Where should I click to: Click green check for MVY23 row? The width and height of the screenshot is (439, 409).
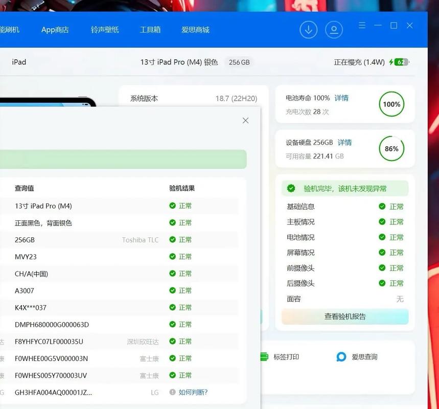(x=172, y=256)
